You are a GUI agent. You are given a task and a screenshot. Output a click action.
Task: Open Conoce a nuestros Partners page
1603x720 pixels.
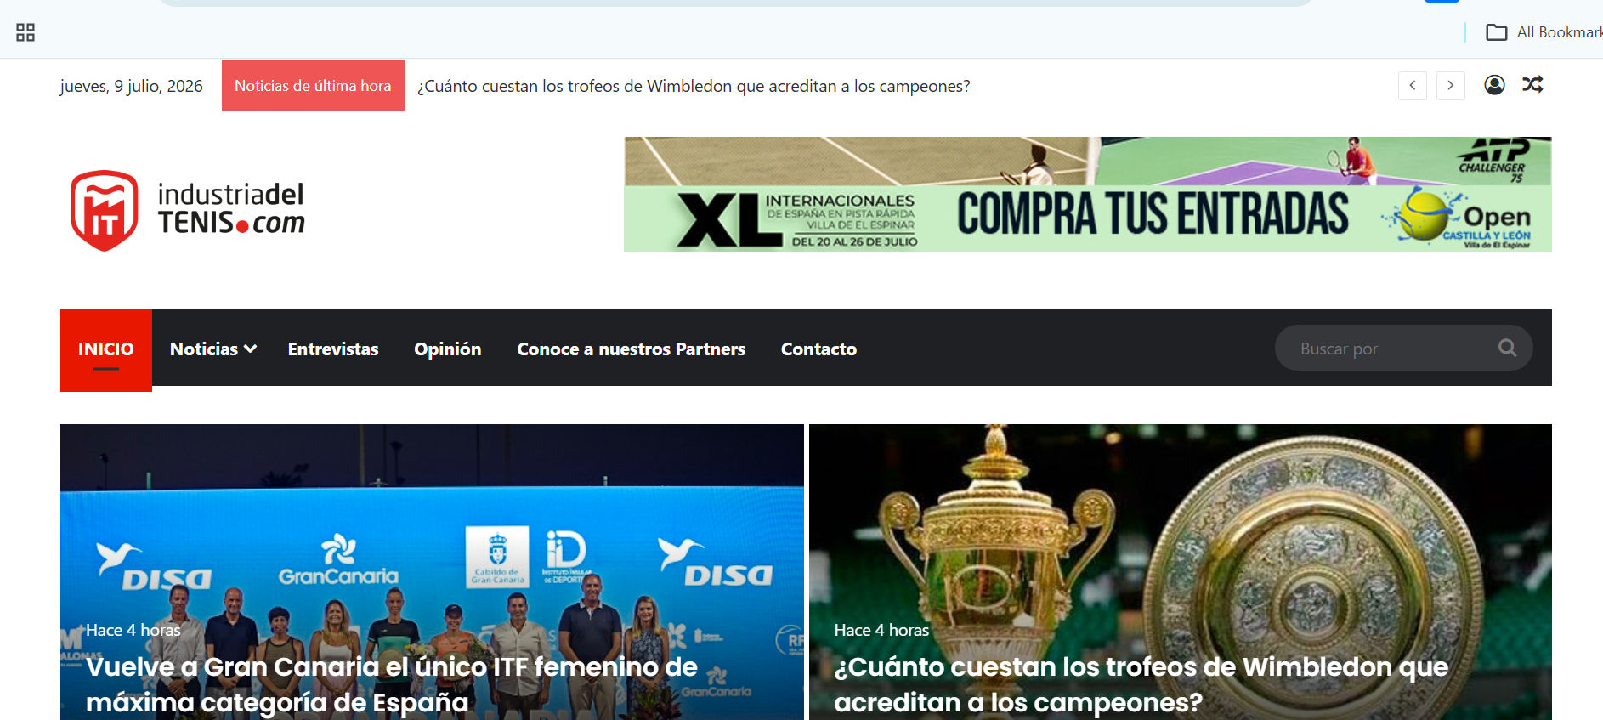click(x=632, y=349)
